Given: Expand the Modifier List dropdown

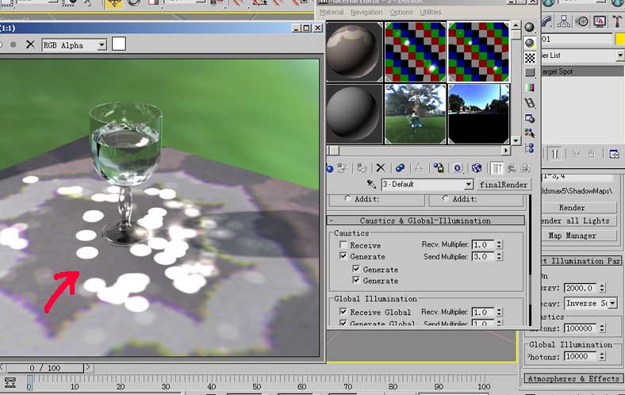Looking at the screenshot, I should (620, 56).
